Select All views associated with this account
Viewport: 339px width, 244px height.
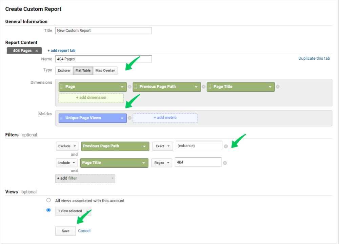pyautogui.click(x=48, y=200)
